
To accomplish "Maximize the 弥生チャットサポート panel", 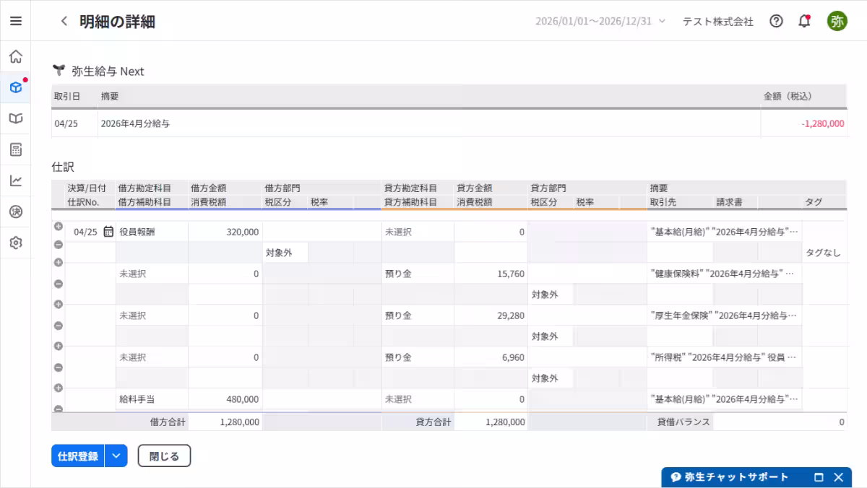I will [x=819, y=477].
